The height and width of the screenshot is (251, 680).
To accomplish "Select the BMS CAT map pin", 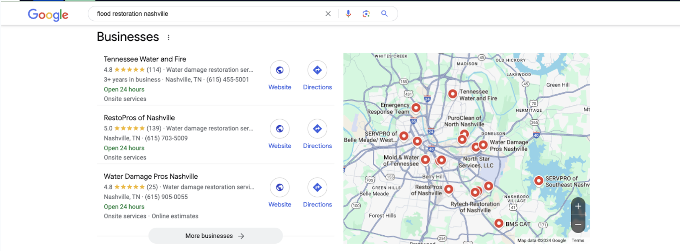I will (499, 223).
